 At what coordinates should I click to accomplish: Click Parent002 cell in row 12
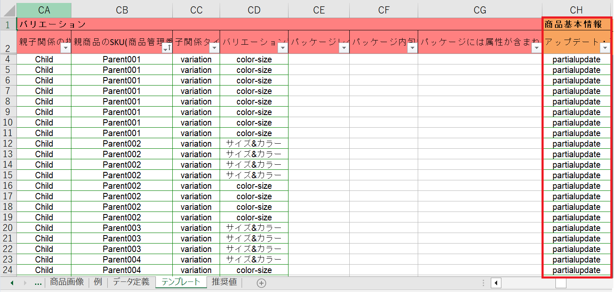(122, 144)
